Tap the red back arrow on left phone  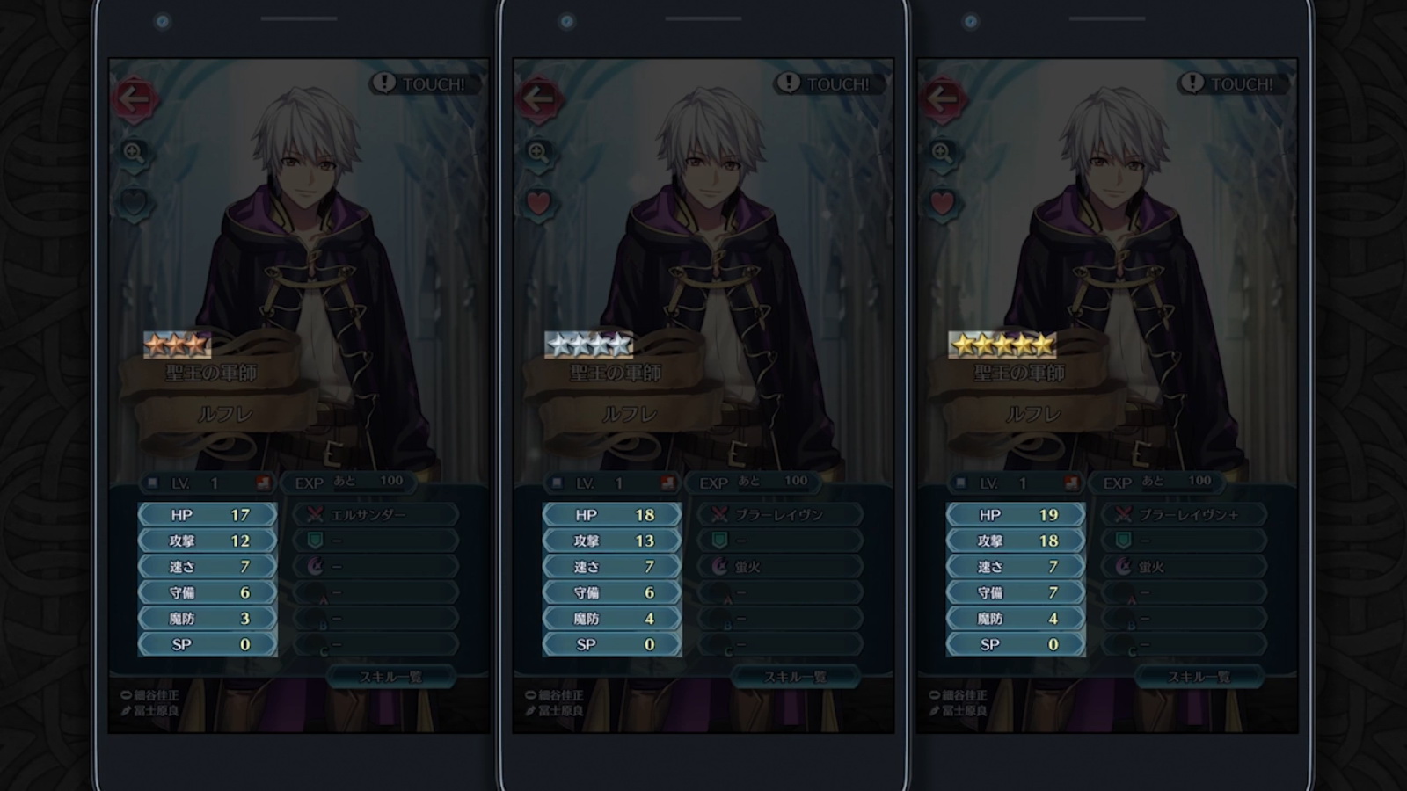[x=135, y=98]
